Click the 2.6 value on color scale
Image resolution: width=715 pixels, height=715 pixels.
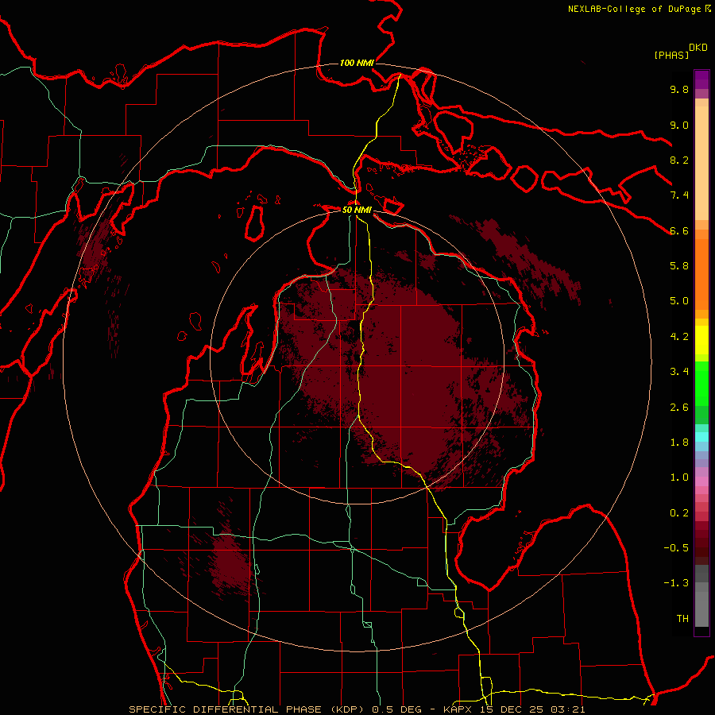(x=679, y=408)
